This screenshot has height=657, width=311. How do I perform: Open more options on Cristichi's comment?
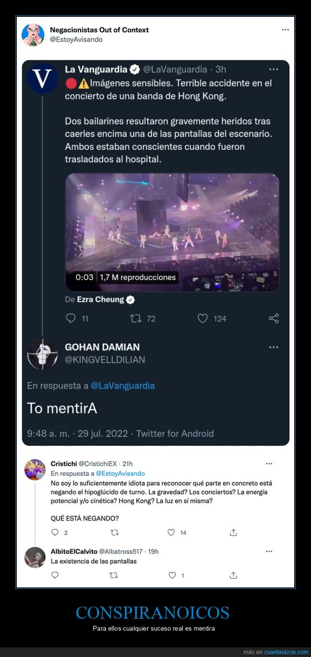point(269,464)
